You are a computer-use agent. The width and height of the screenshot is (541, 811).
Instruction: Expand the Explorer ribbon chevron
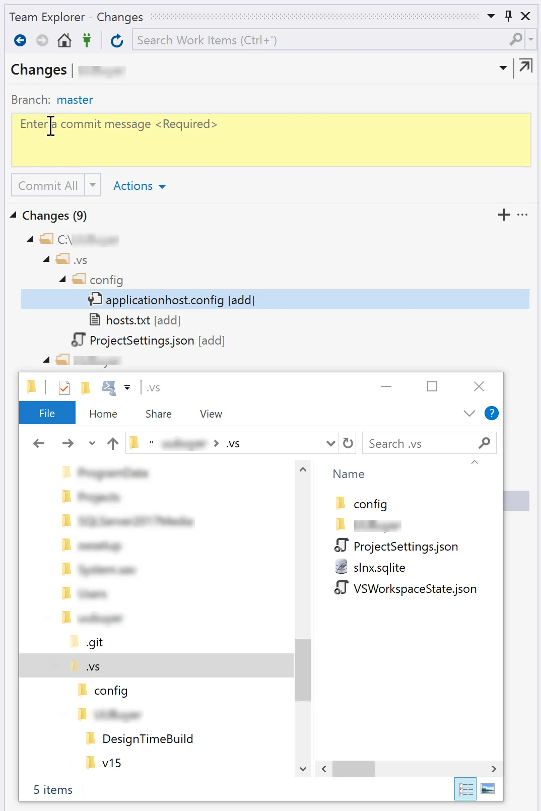click(x=469, y=414)
